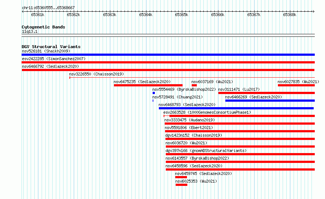Click the 65361k ruler tick label
The image size is (325, 199).
(x=38, y=15)
